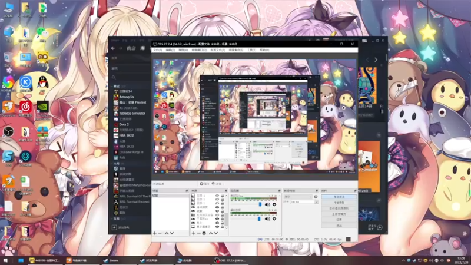This screenshot has height=265, width=471.
Task: Click the Steam library search icon
Action: pyautogui.click(x=114, y=78)
